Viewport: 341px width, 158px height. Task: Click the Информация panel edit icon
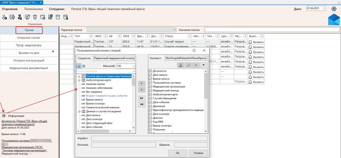point(4,116)
